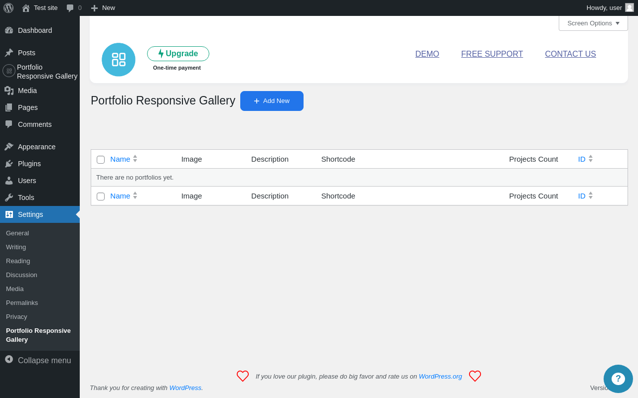Tick select-all checkbox in table footer
Viewport: 638px width, 398px height.
101,197
